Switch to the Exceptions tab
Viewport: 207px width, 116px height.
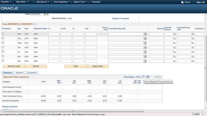pos(32,73)
